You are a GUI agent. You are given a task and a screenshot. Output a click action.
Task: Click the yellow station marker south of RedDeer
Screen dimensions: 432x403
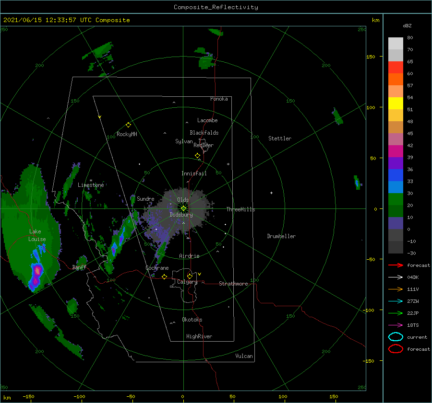coord(197,156)
